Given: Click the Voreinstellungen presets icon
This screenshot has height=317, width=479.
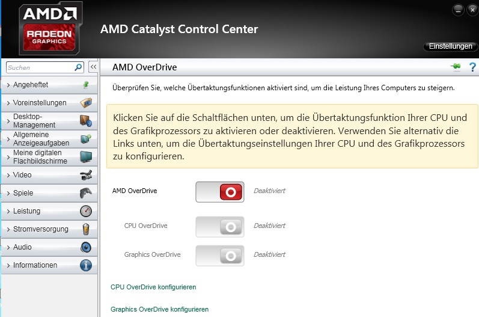Looking at the screenshot, I should point(86,103).
